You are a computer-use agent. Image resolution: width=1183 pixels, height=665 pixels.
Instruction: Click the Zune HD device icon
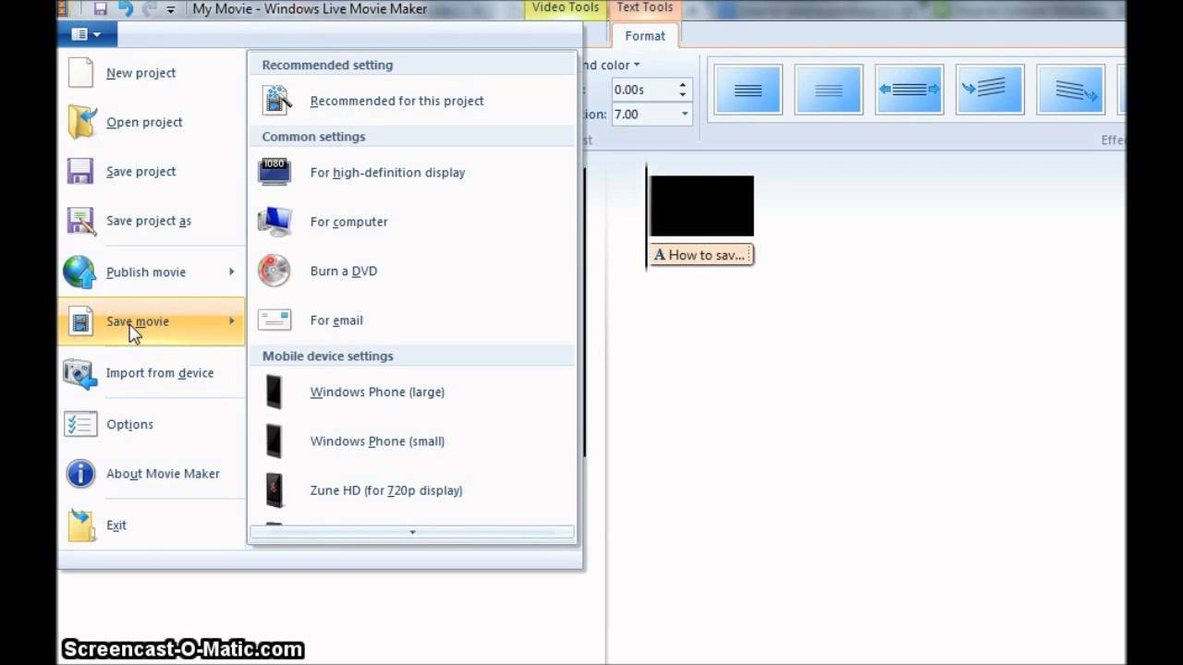point(274,490)
